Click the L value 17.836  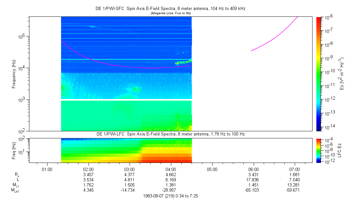[253, 180]
